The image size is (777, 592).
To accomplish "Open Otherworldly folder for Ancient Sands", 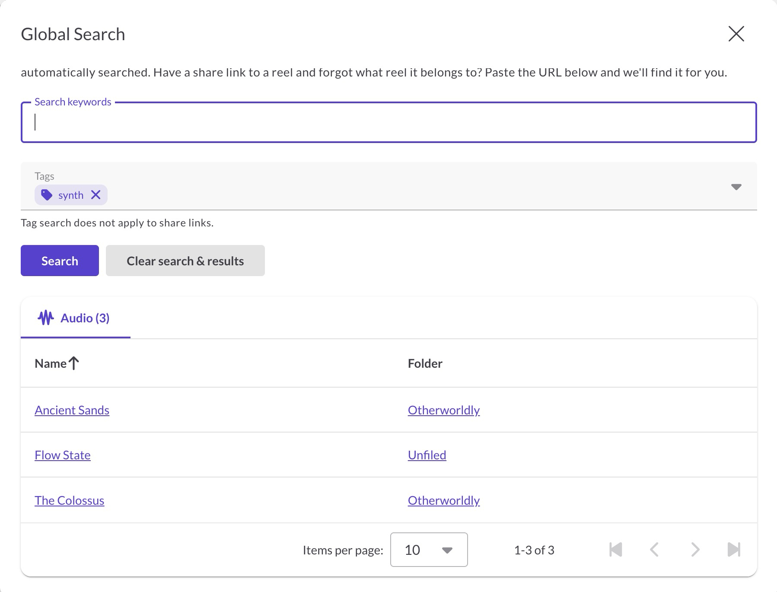I will (444, 410).
